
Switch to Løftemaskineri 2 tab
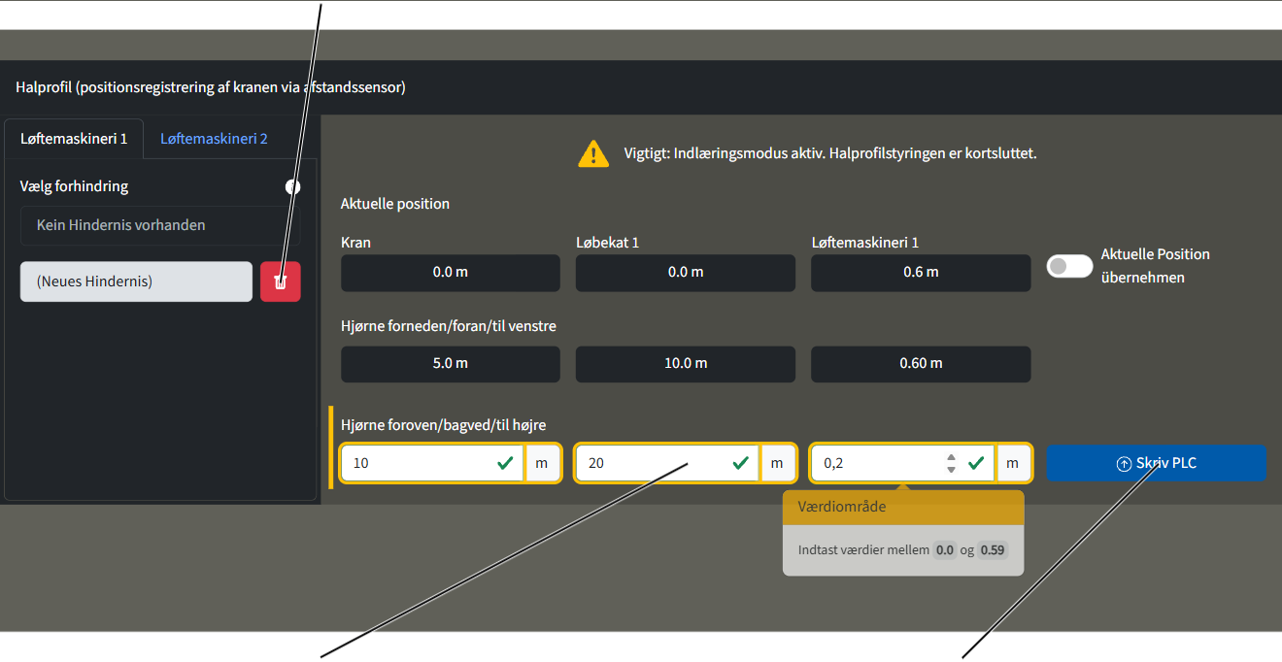click(214, 139)
